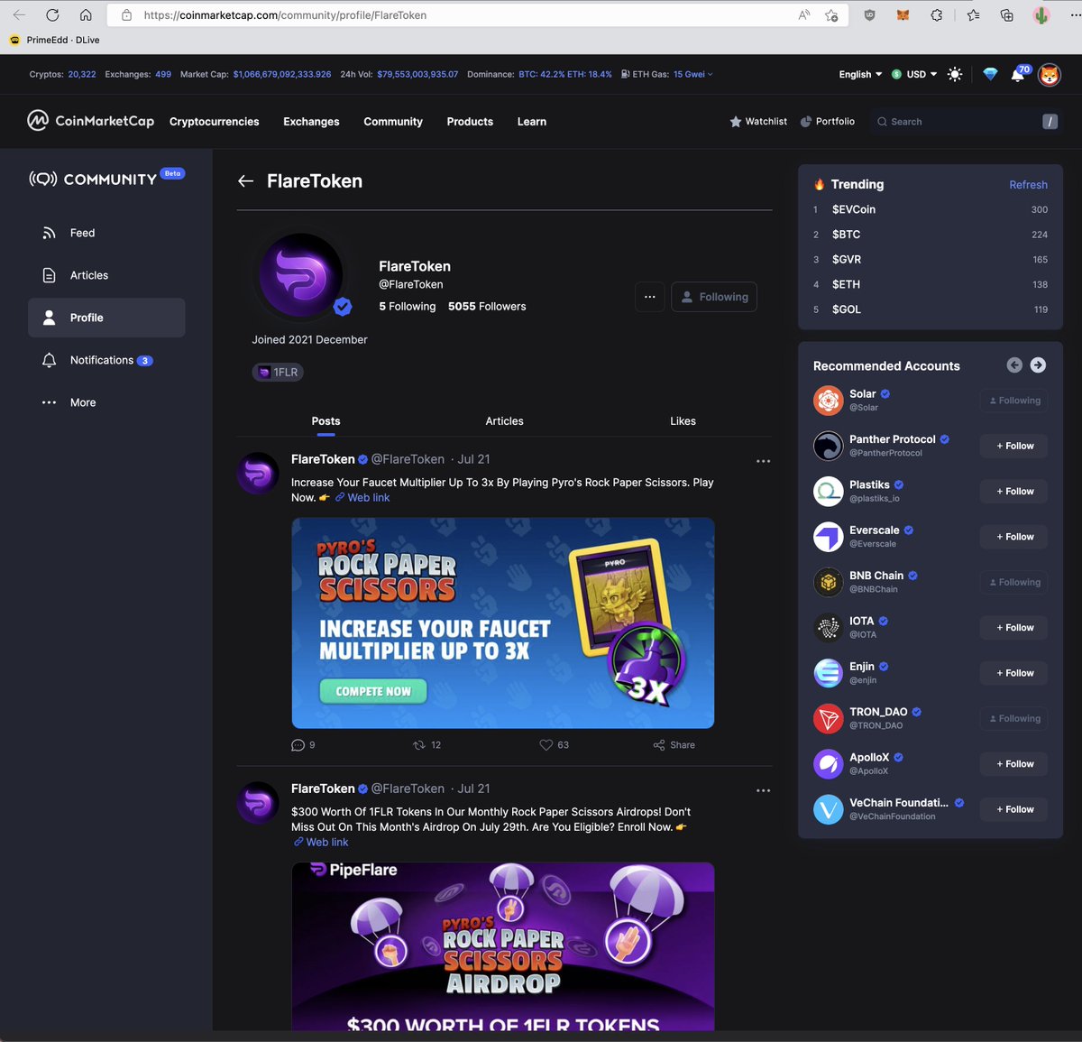Click the Search input field
The height and width of the screenshot is (1042, 1082).
tap(966, 121)
